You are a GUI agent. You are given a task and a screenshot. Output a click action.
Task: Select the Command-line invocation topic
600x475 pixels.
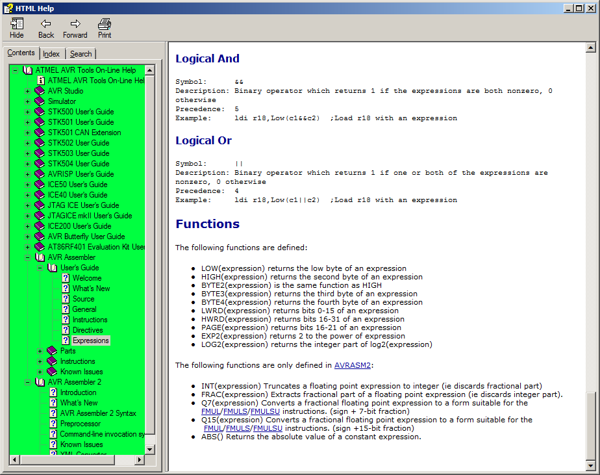coord(102,434)
